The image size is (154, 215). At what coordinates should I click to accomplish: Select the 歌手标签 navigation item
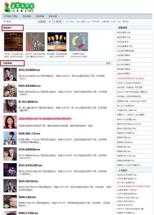point(53,16)
